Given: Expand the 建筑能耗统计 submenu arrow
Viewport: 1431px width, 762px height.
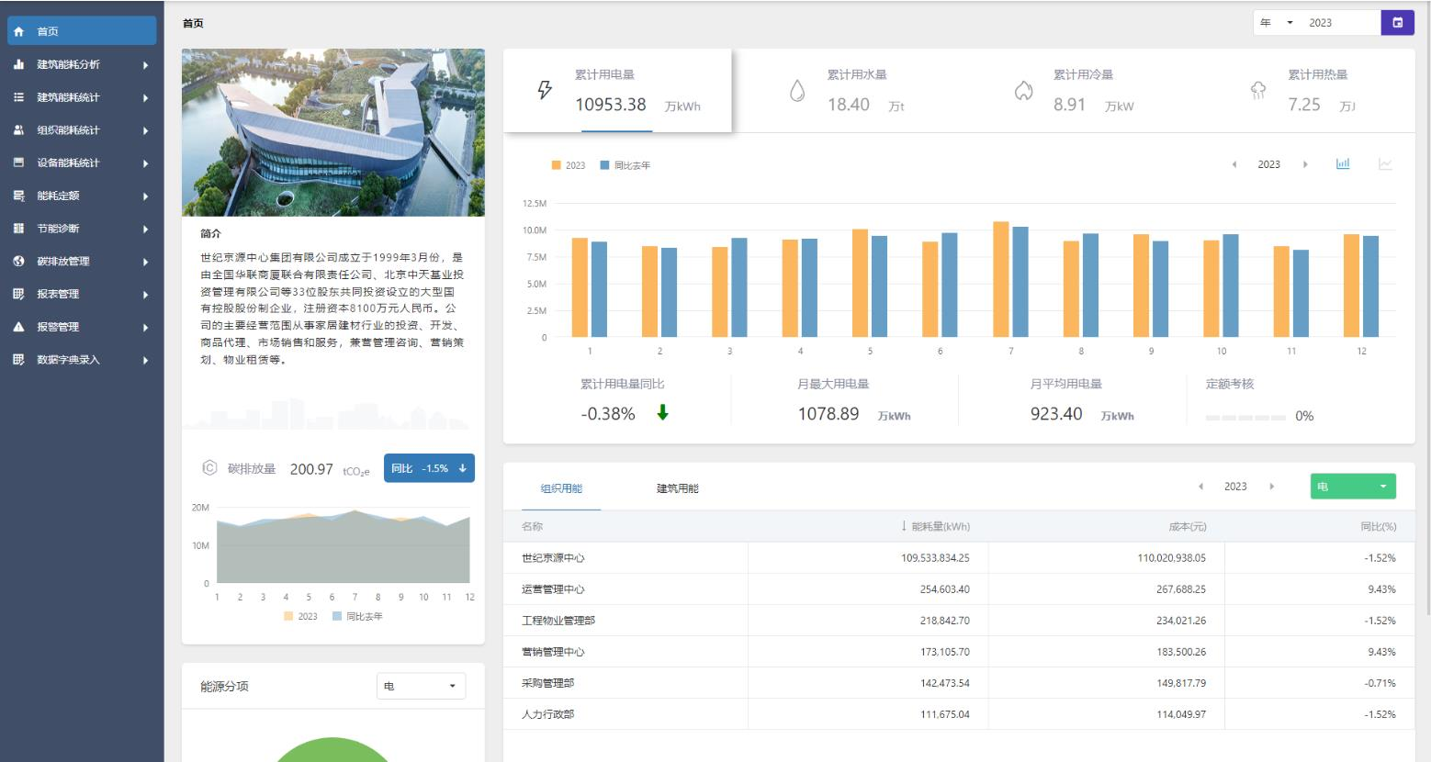Looking at the screenshot, I should [x=145, y=97].
